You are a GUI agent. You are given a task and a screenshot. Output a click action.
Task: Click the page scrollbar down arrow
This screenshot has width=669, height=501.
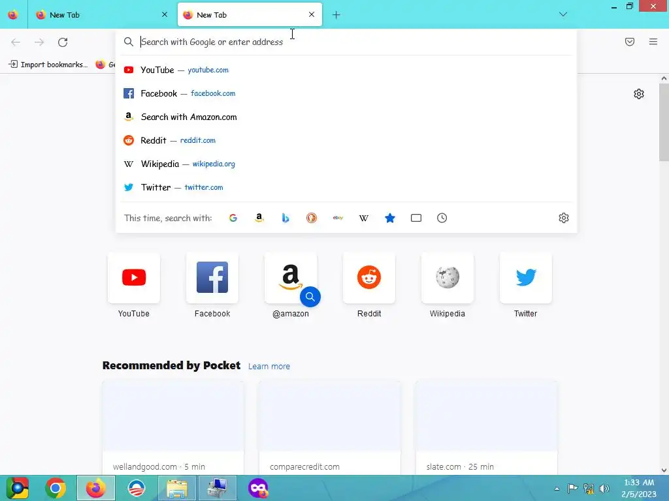(x=664, y=470)
